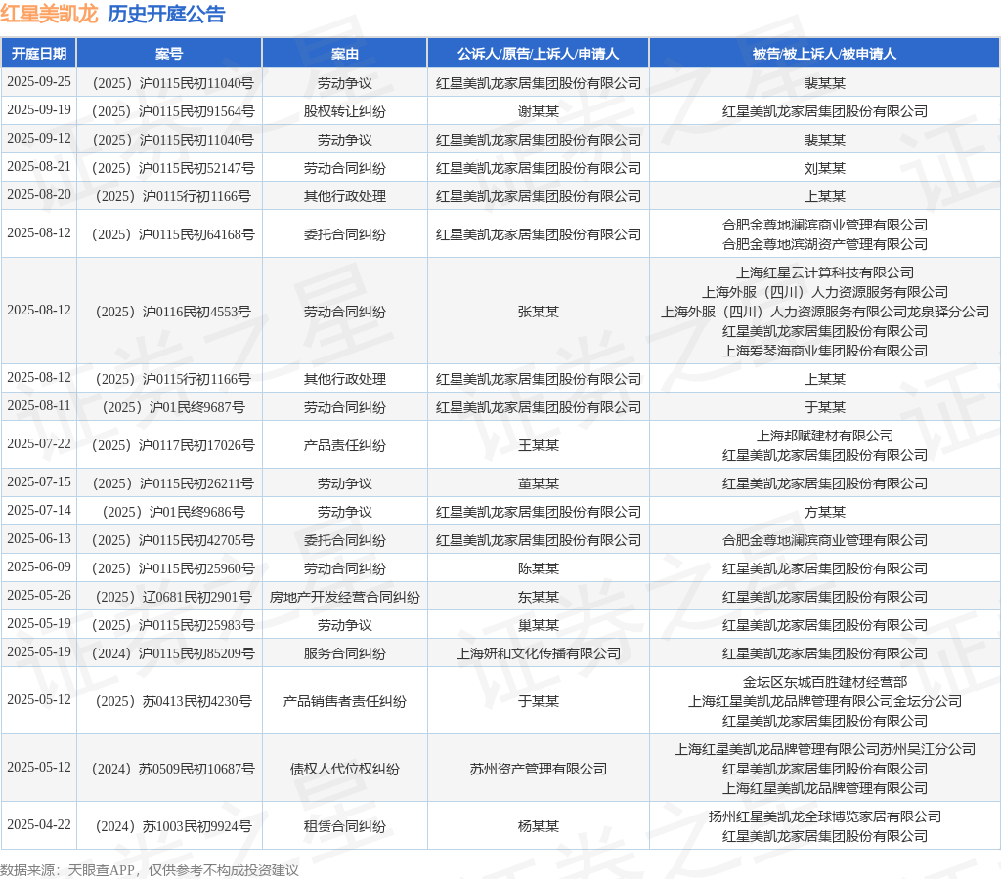1001x879 pixels.
Task: Click the title 红星美凯龙
Action: tap(49, 14)
